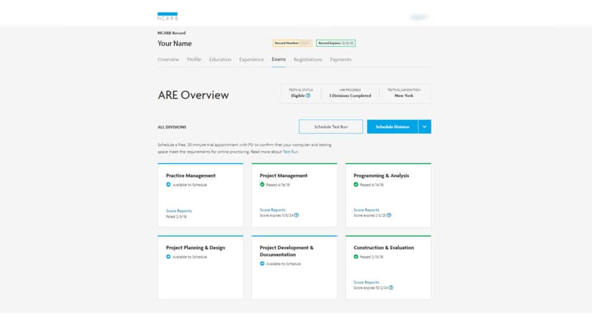Click the '3 Divisions Completed' progress text
This screenshot has width=592, height=333.
coord(350,95)
